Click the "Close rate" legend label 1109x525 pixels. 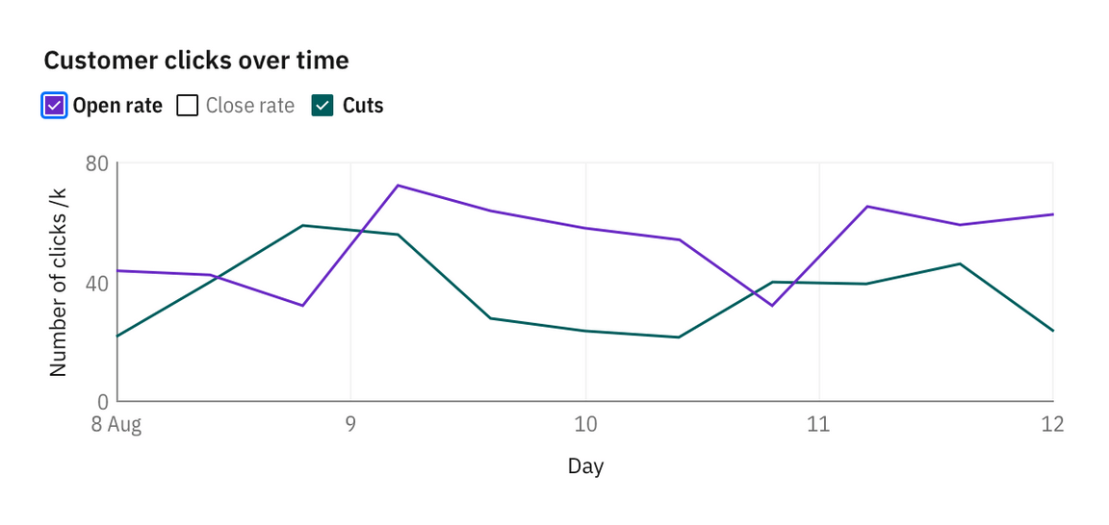[250, 106]
